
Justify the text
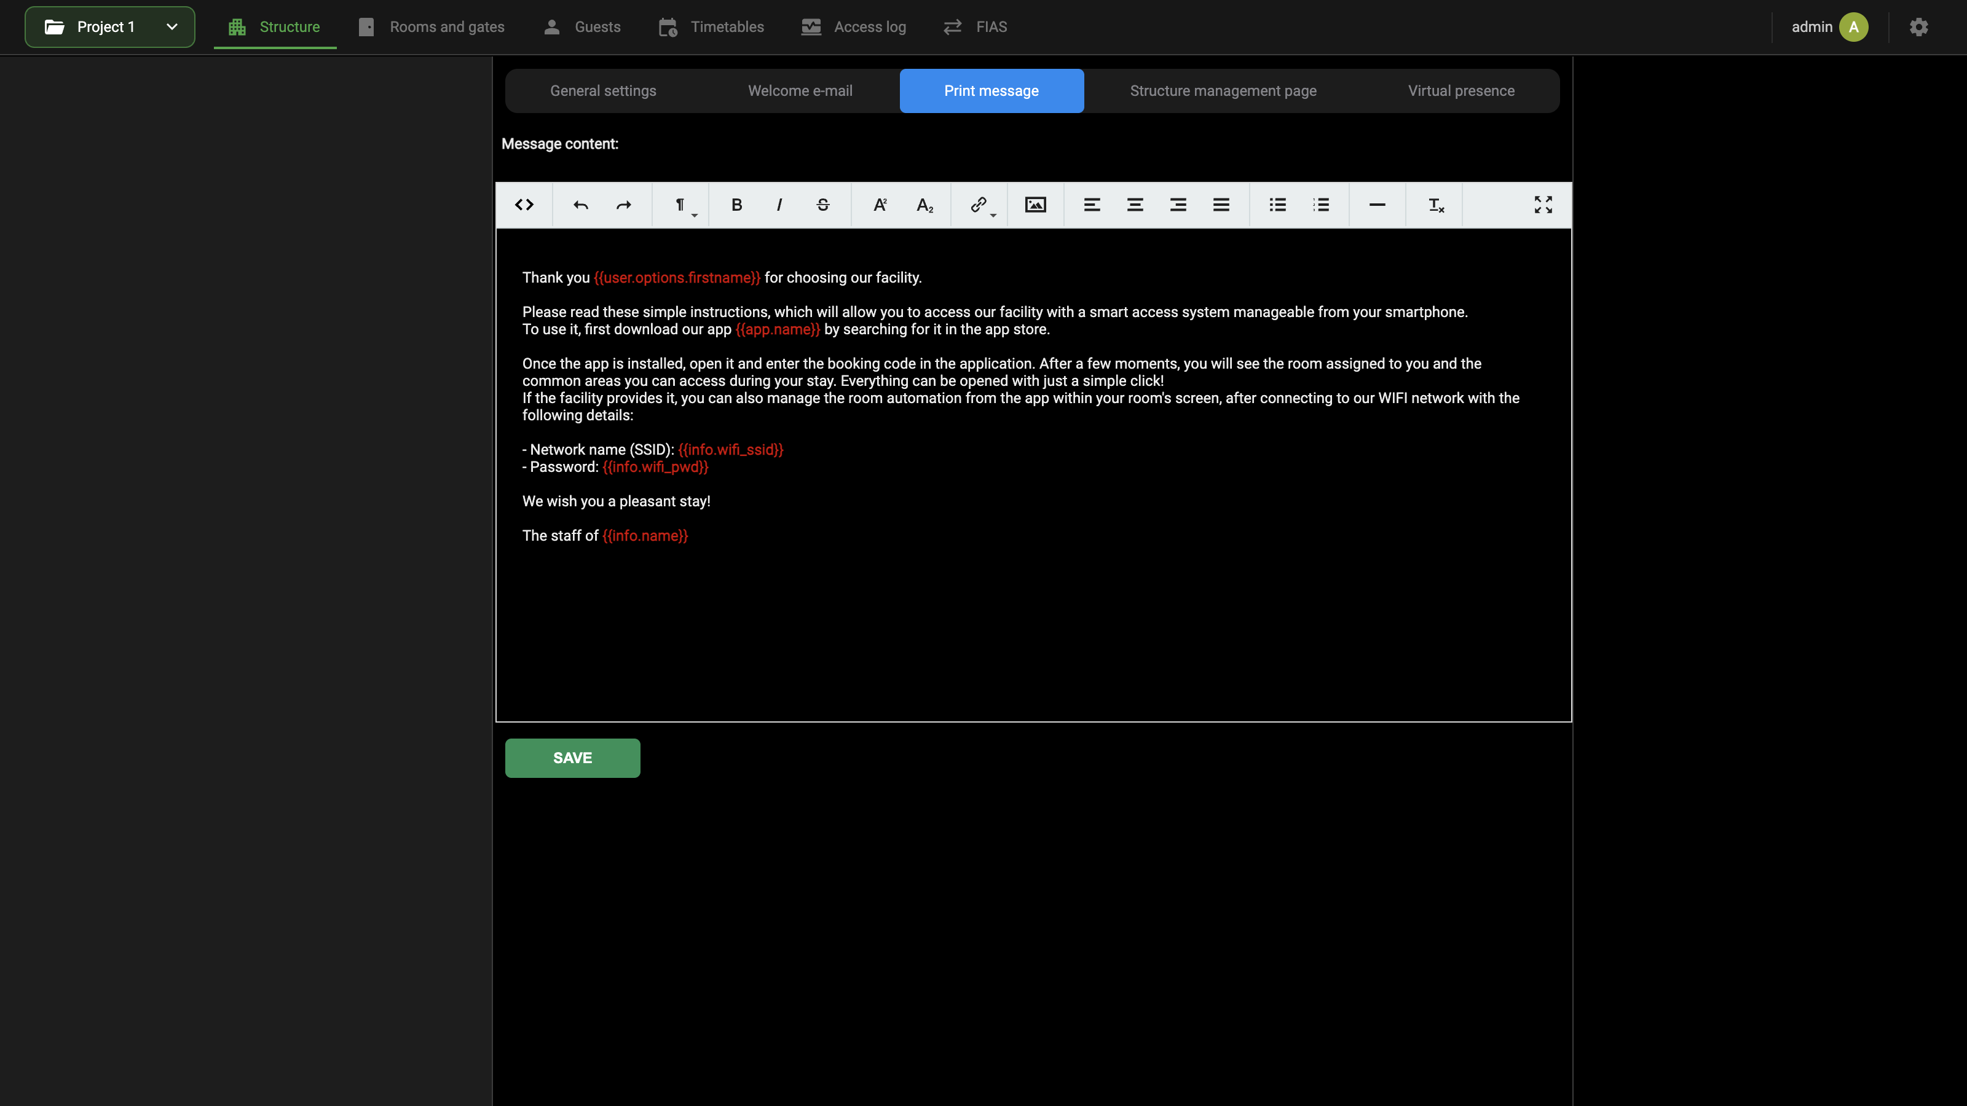point(1222,205)
